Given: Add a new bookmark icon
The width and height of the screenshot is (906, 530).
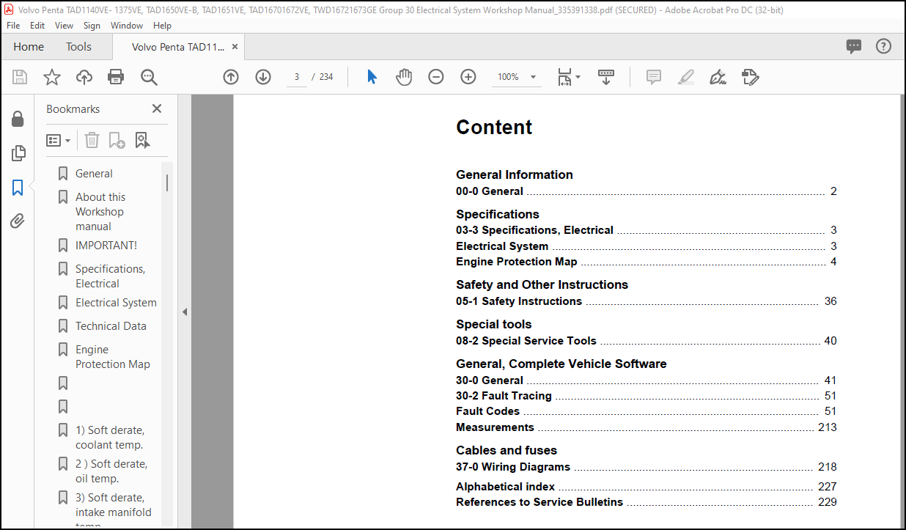Looking at the screenshot, I should click(x=117, y=140).
